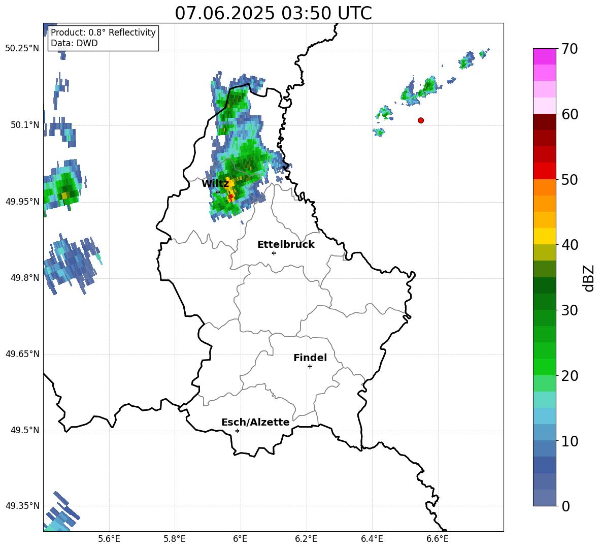Viewport: 601px width, 549px height.
Task: Click the Ettelbruck city label
Action: 286,245
